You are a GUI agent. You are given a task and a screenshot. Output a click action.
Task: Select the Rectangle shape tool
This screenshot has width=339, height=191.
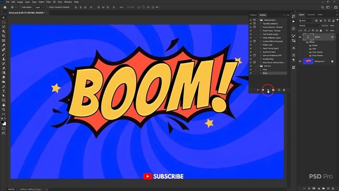(x=4, y=100)
